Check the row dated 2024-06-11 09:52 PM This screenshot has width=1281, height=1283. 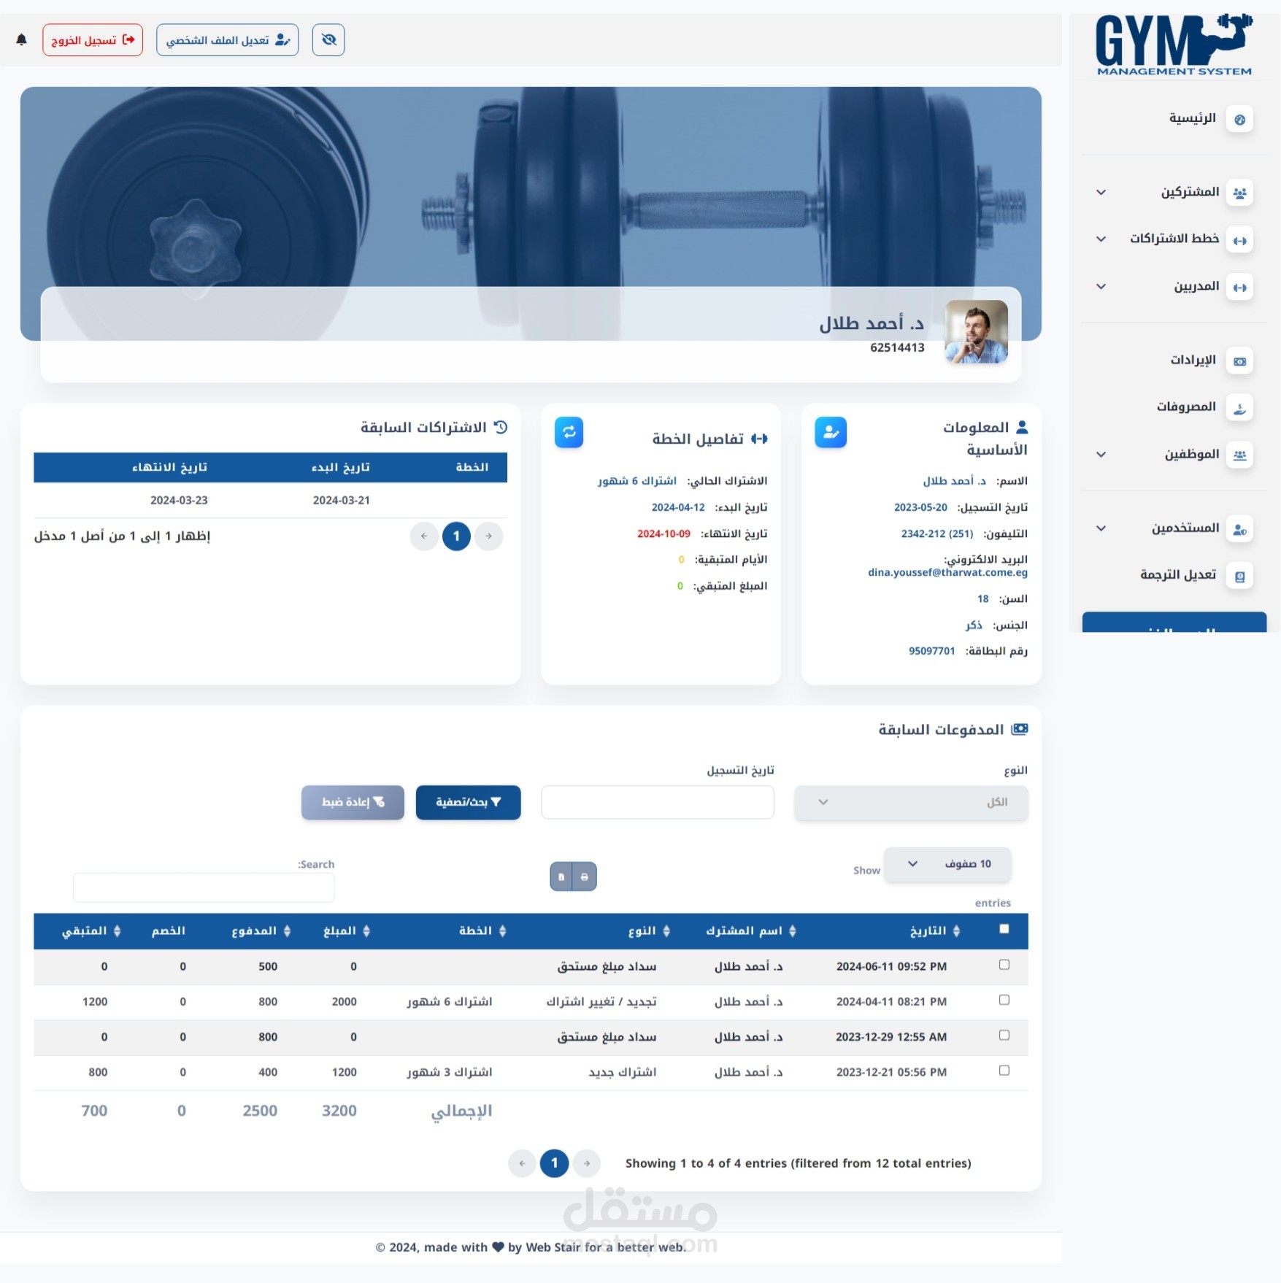[x=1004, y=966]
